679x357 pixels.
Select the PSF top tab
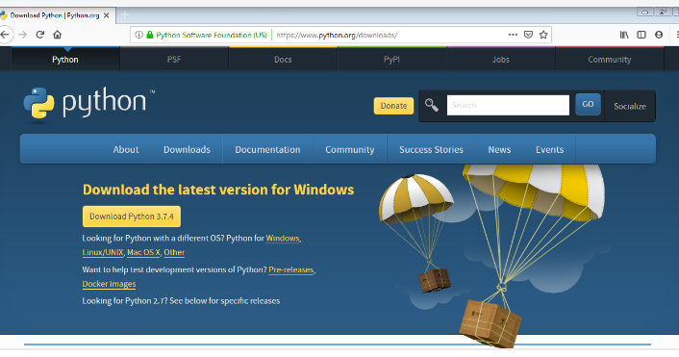pyautogui.click(x=174, y=60)
